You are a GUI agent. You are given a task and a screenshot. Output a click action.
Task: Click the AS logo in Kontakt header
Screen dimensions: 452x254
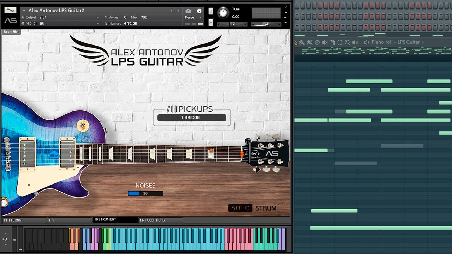(10, 20)
